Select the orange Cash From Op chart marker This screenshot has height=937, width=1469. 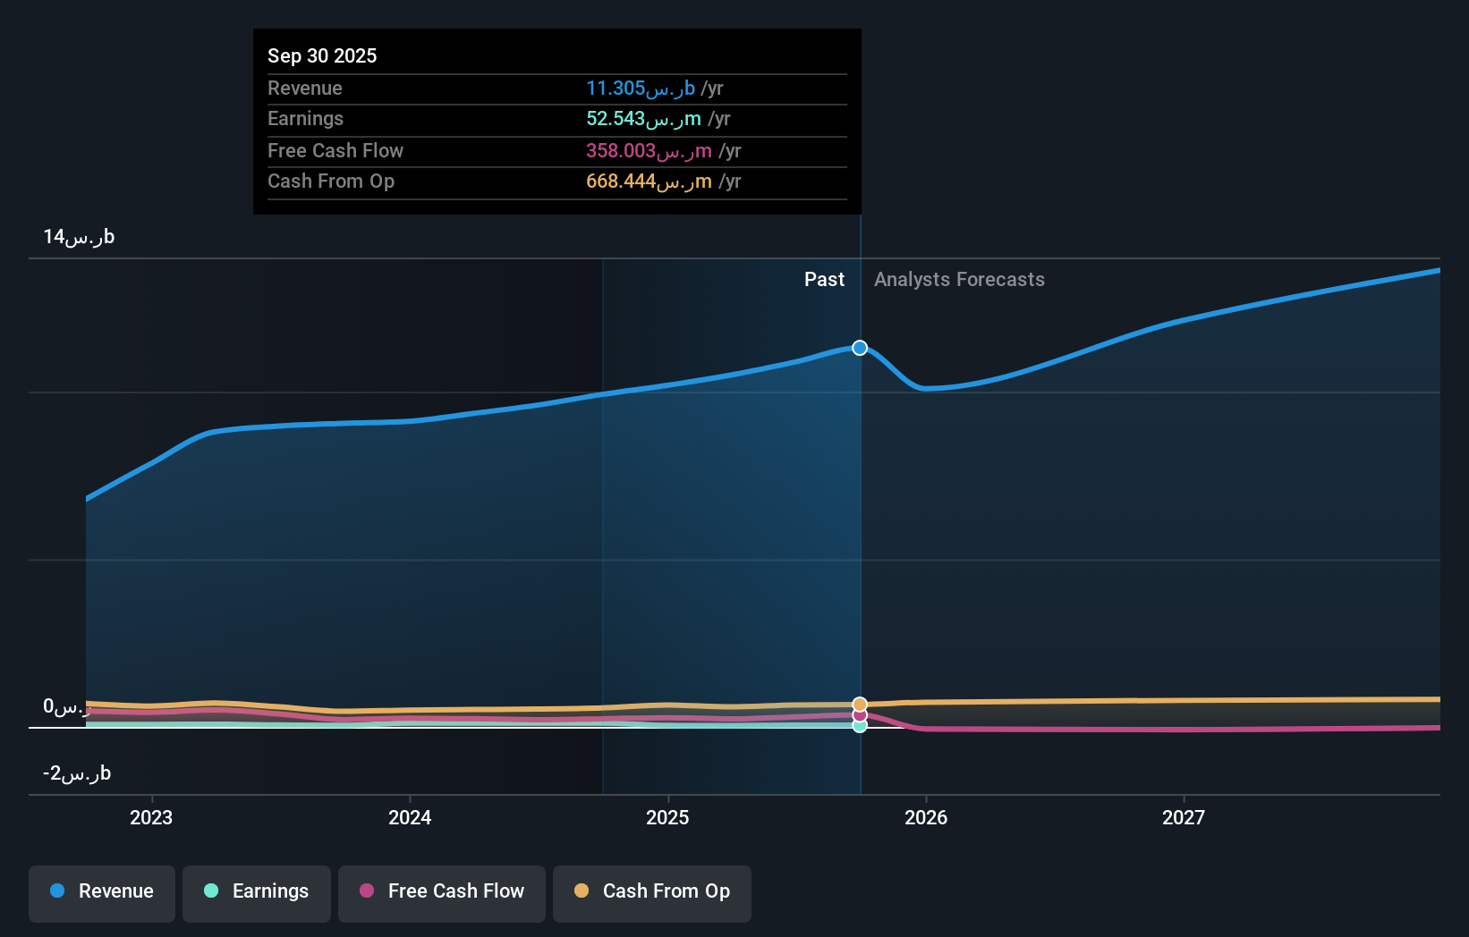click(x=860, y=703)
